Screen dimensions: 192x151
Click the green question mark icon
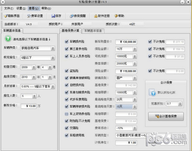click(x=8, y=39)
